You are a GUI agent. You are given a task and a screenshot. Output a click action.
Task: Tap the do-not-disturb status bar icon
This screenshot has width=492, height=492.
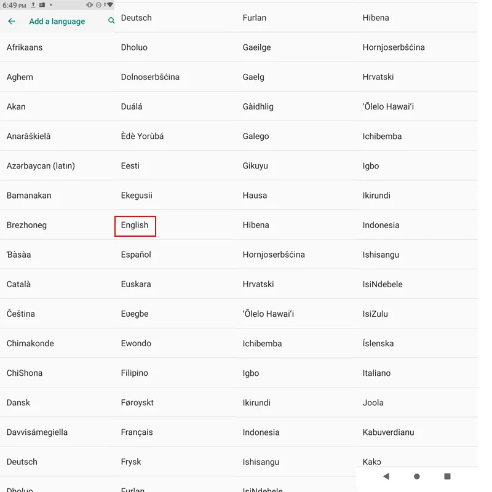point(98,5)
